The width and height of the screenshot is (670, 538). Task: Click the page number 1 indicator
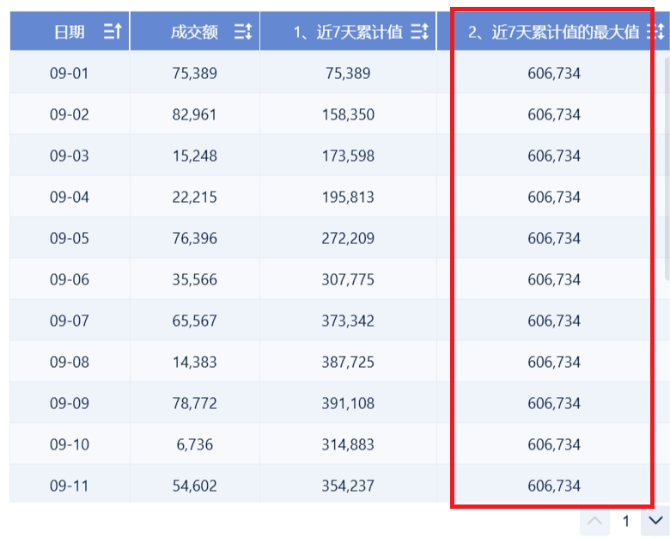tap(625, 521)
